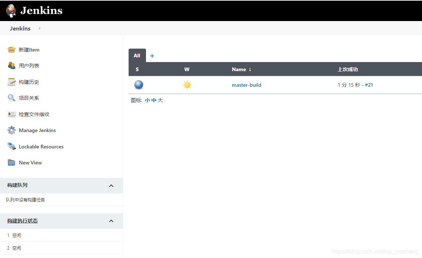Click the 新建Item package icon
This screenshot has width=422, height=258.
pyautogui.click(x=12, y=50)
